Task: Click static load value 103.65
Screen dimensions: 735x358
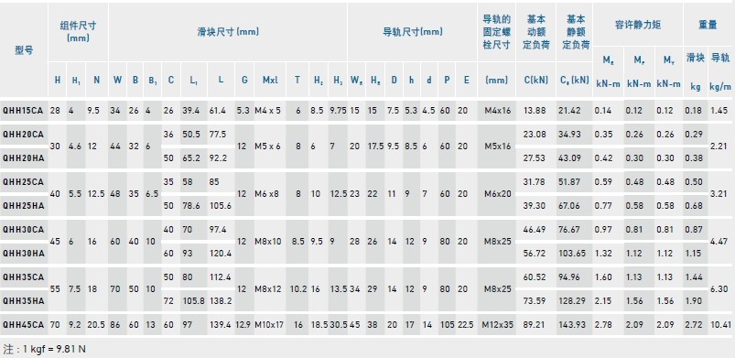Action: (x=572, y=254)
